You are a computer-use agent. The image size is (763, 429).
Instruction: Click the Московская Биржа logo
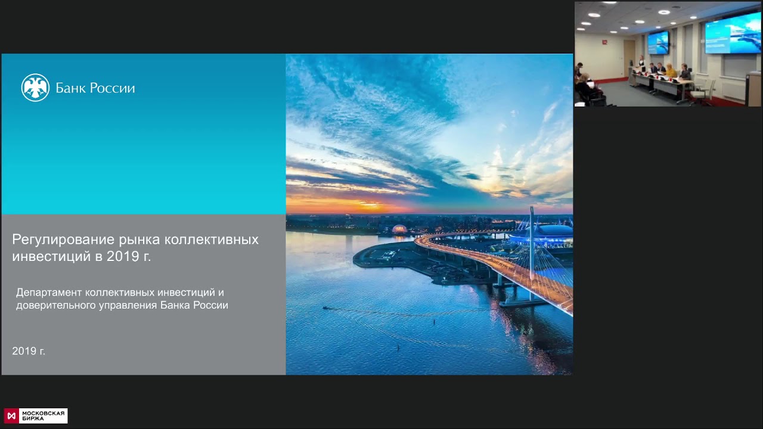pos(36,416)
